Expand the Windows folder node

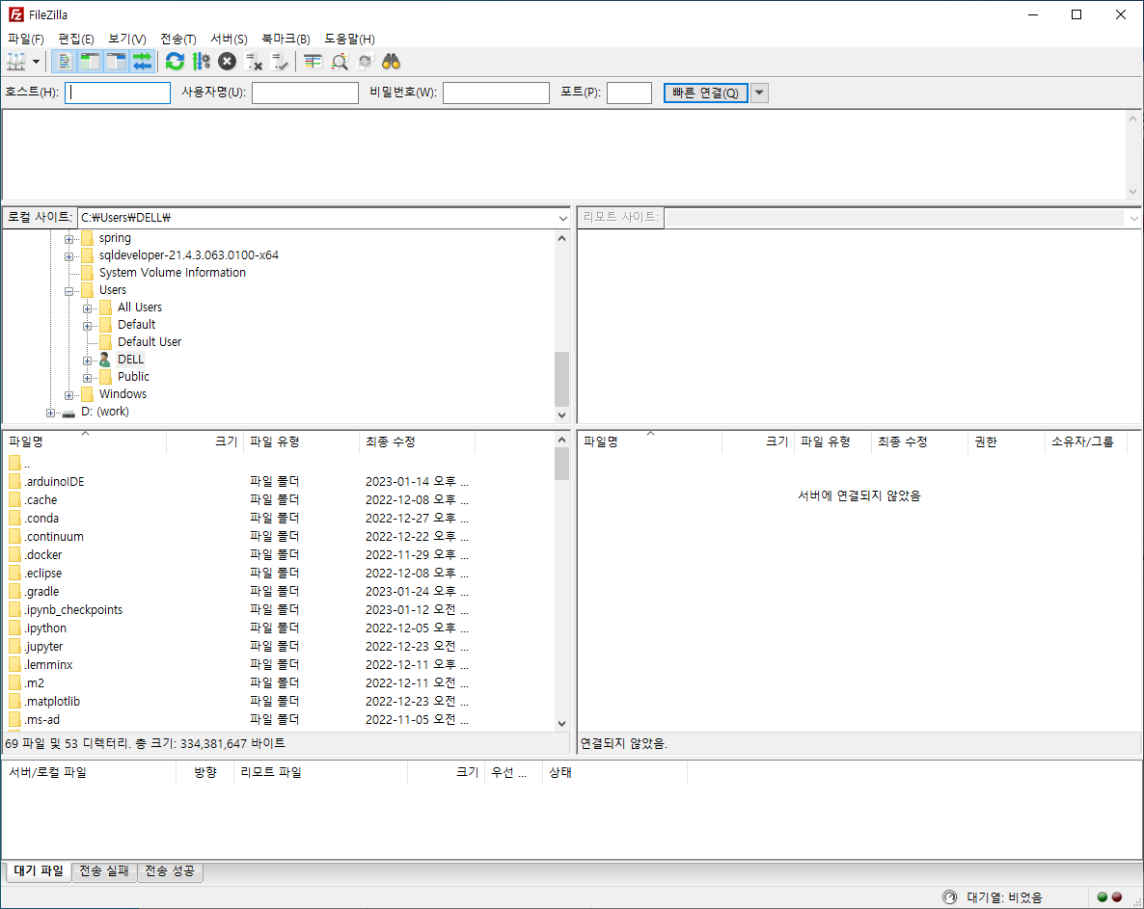[68, 395]
